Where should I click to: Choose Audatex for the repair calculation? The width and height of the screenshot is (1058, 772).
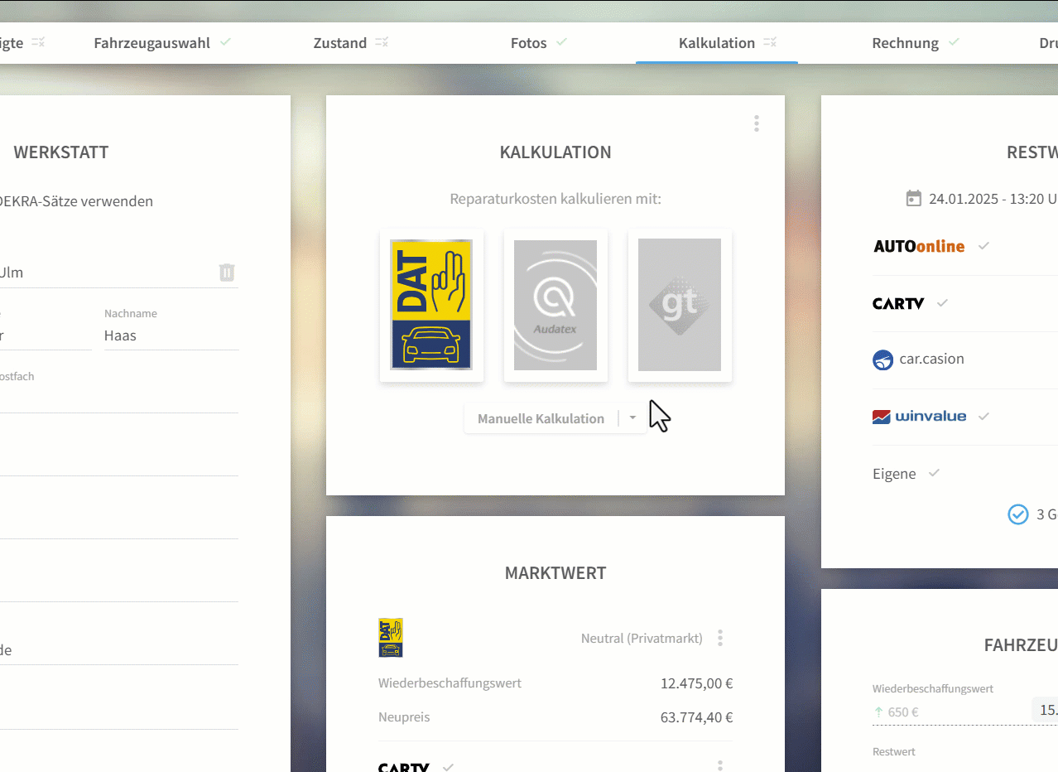pos(555,305)
